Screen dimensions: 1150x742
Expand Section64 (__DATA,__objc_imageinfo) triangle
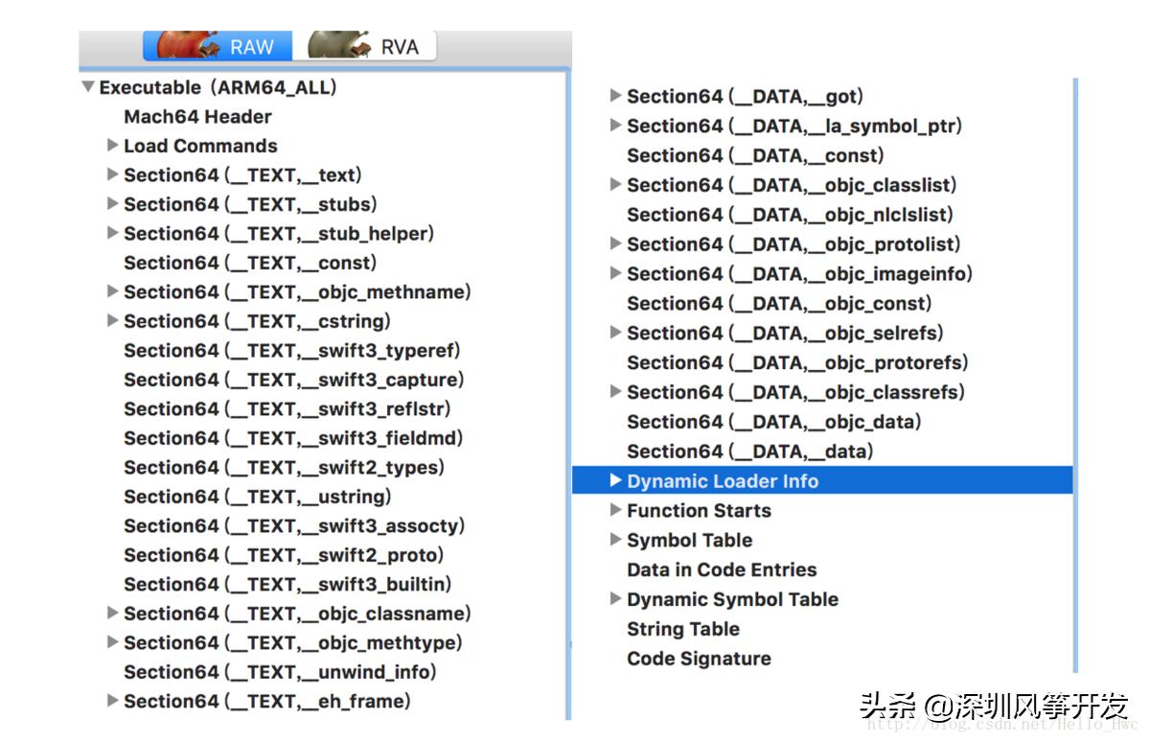point(616,274)
